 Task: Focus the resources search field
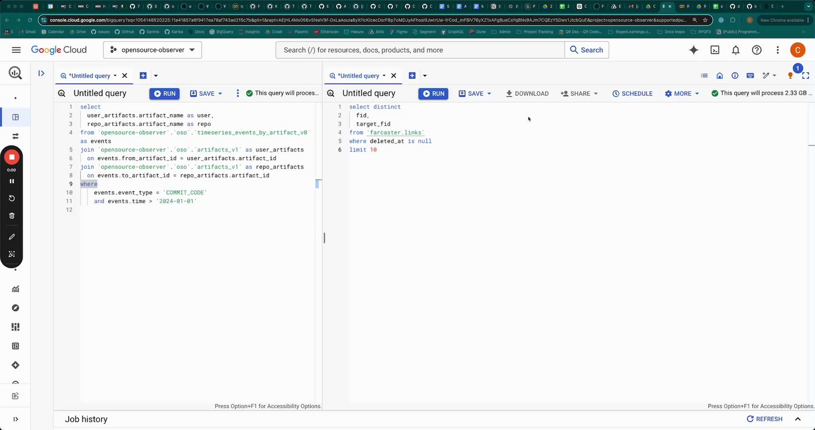click(420, 50)
